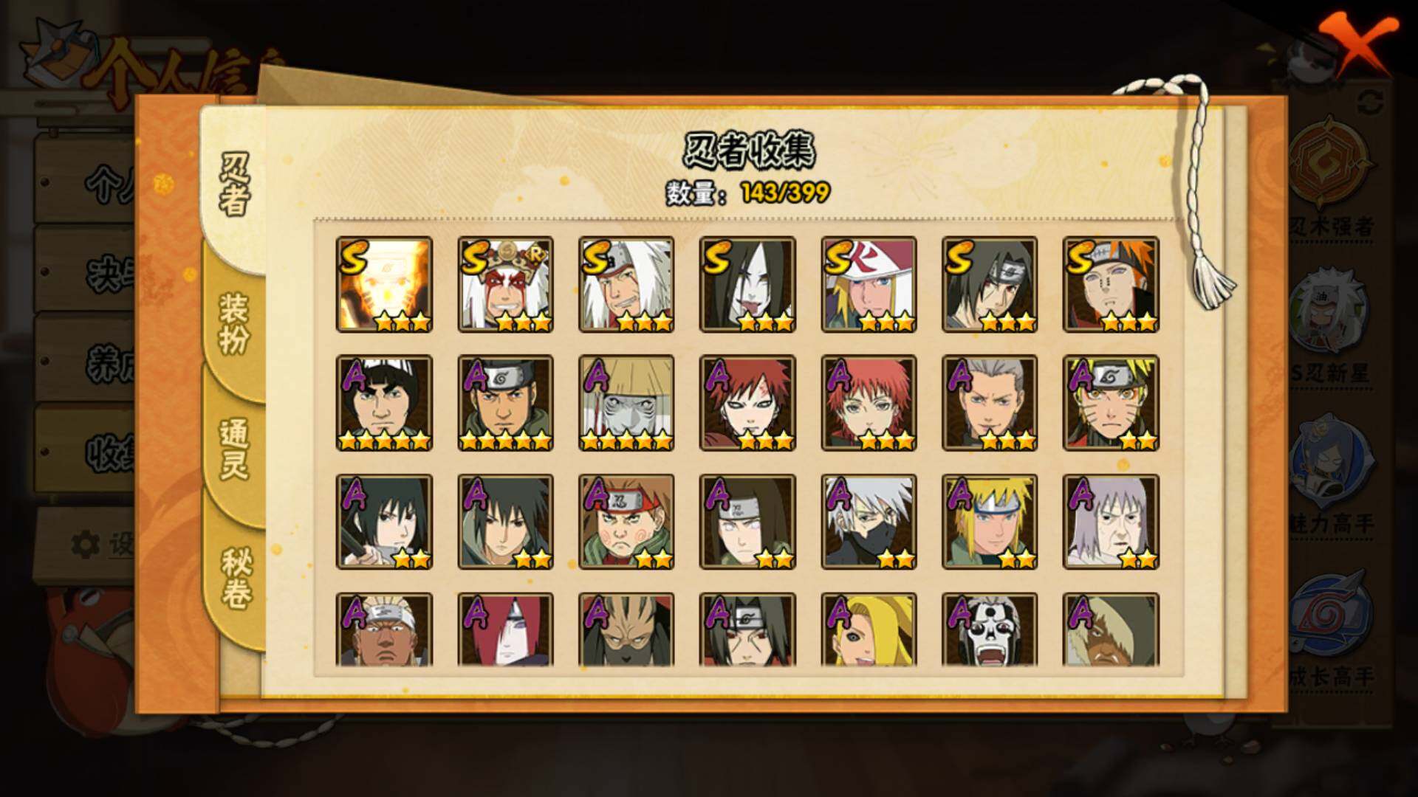The image size is (1418, 797).
Task: Switch to the 忍者 tab
Action: [235, 184]
